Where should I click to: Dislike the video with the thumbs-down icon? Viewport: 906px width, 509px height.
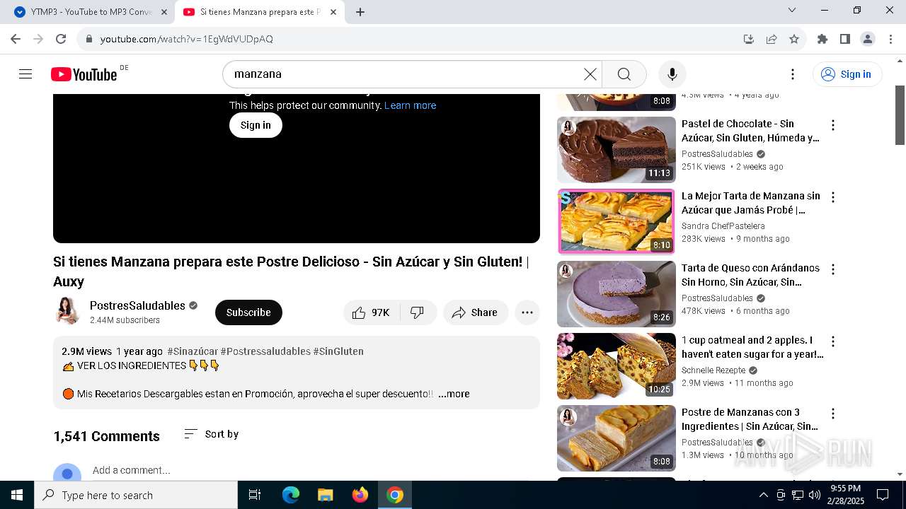418,312
